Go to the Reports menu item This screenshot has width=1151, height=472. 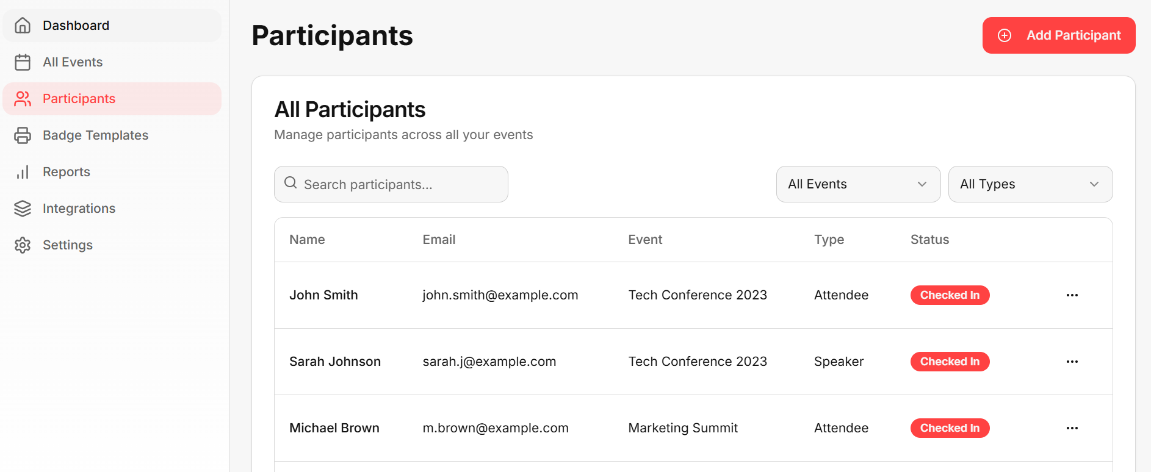(x=112, y=172)
